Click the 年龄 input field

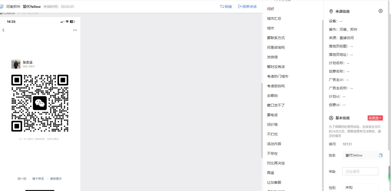tap(360, 171)
